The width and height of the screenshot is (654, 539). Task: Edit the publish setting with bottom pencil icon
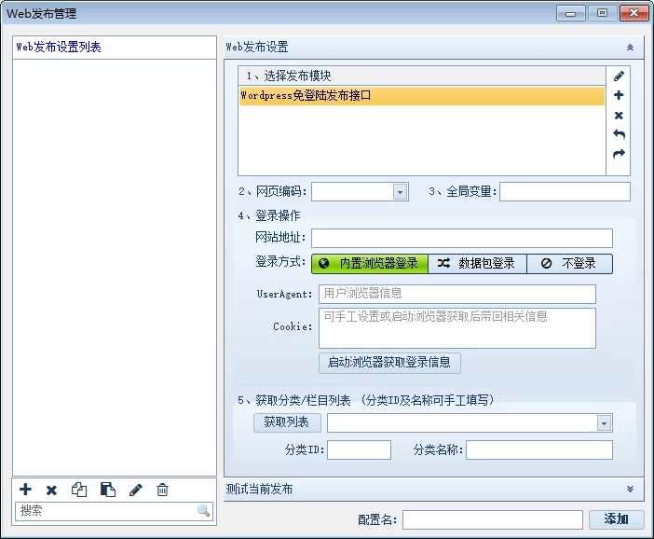[136, 490]
